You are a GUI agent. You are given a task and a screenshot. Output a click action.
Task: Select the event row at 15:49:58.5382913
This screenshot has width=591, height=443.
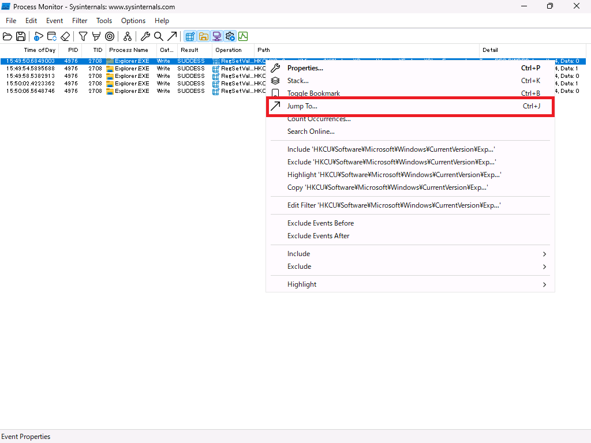(x=134, y=76)
